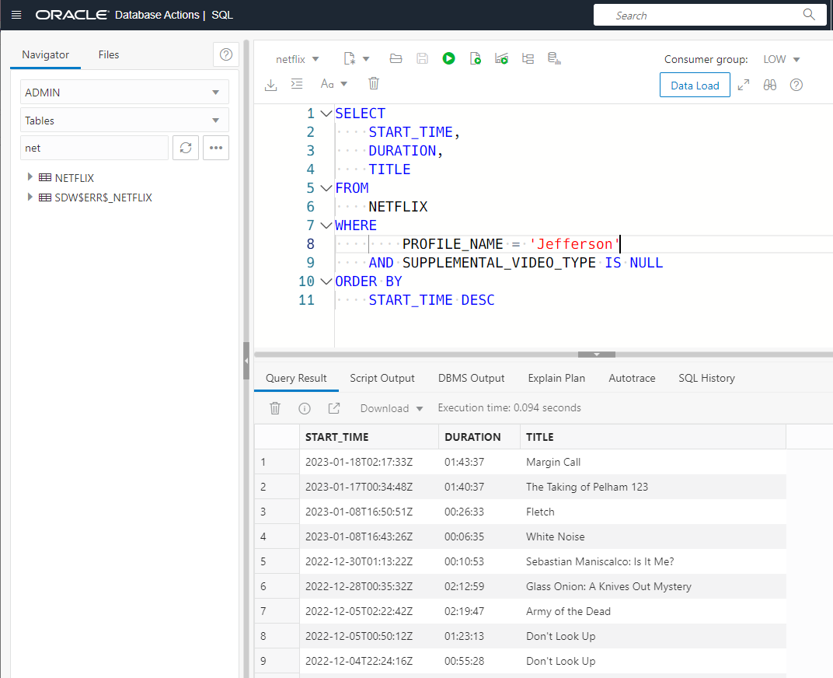Select the Autotrace tab
This screenshot has width=833, height=678.
pos(632,378)
